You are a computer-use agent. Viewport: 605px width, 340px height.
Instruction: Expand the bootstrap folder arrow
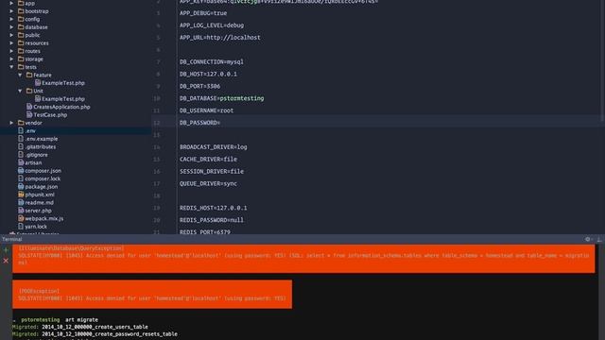(x=11, y=11)
